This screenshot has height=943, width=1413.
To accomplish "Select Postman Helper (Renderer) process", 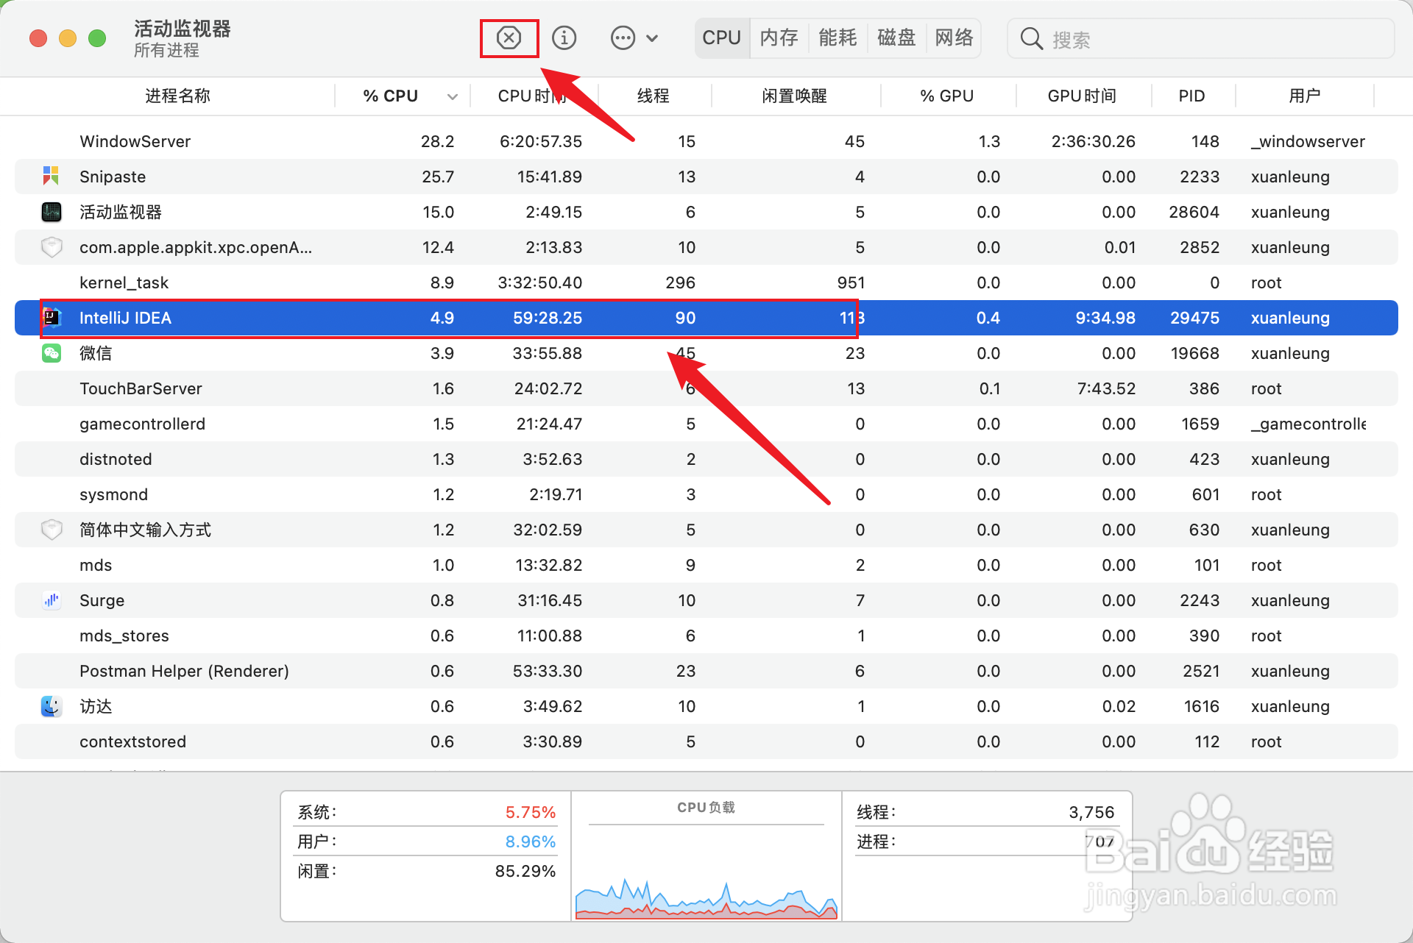I will point(184,671).
